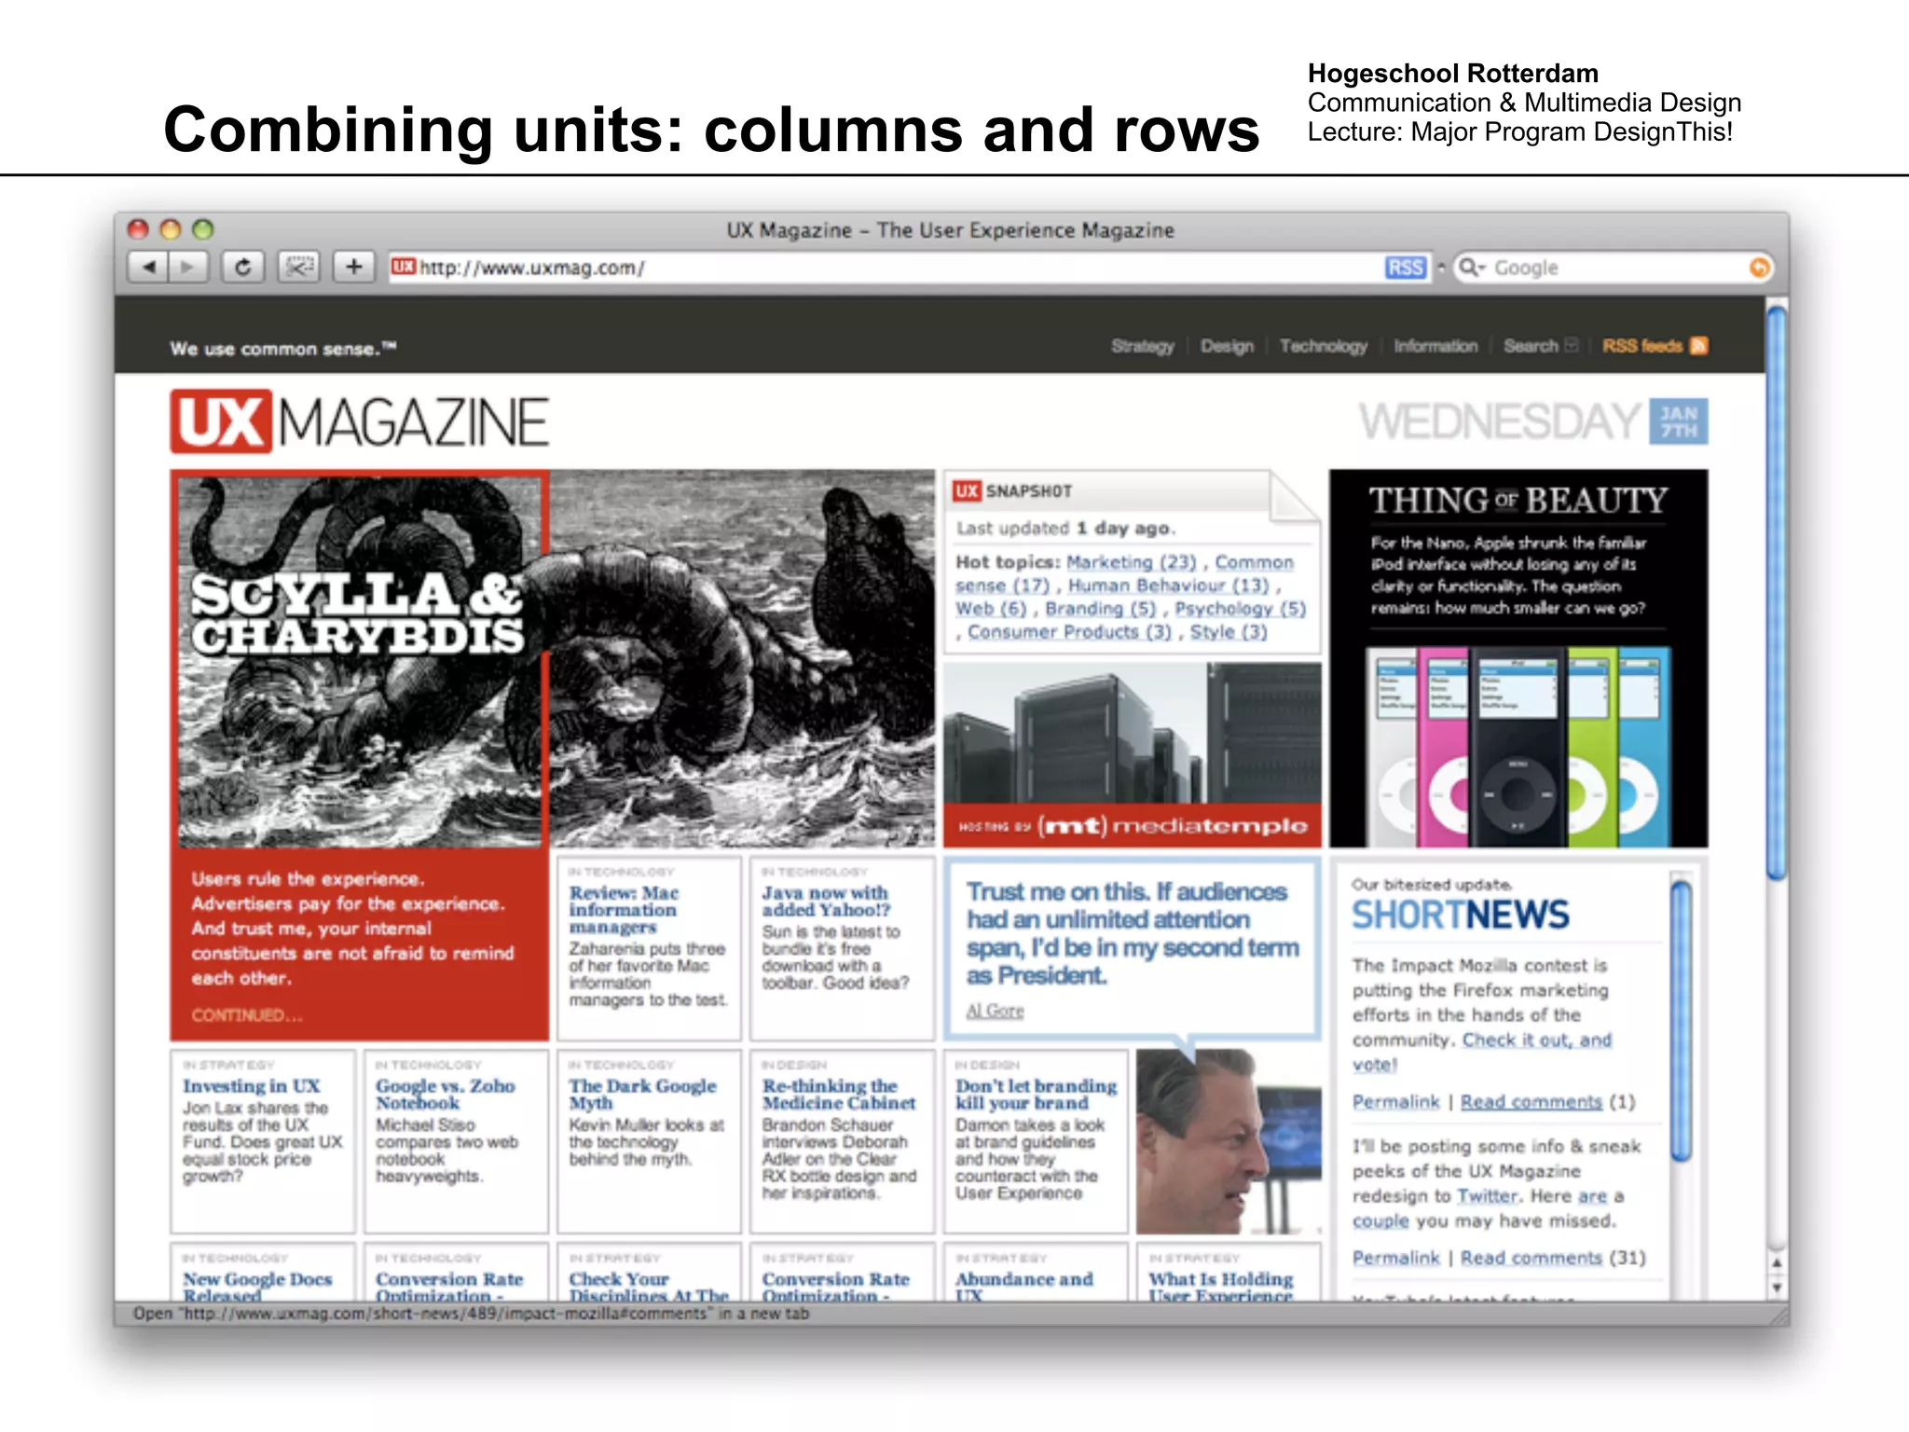Click the orange snapback icon in search field
1909x1432 pixels.
[x=1759, y=268]
